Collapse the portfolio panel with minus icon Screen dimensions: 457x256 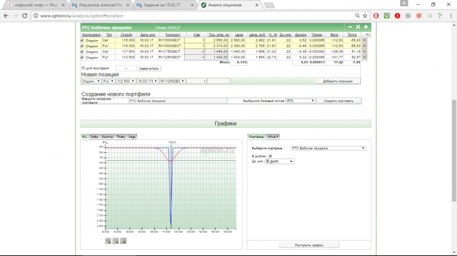pyautogui.click(x=350, y=27)
